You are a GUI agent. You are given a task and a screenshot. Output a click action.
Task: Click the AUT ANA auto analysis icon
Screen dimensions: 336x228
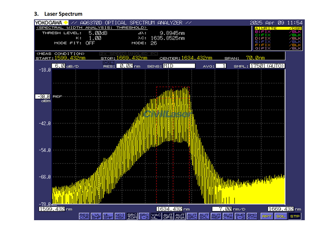coord(180,216)
